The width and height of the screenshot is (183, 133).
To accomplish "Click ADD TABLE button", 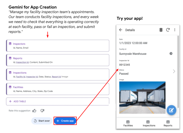I will click(58, 101).
